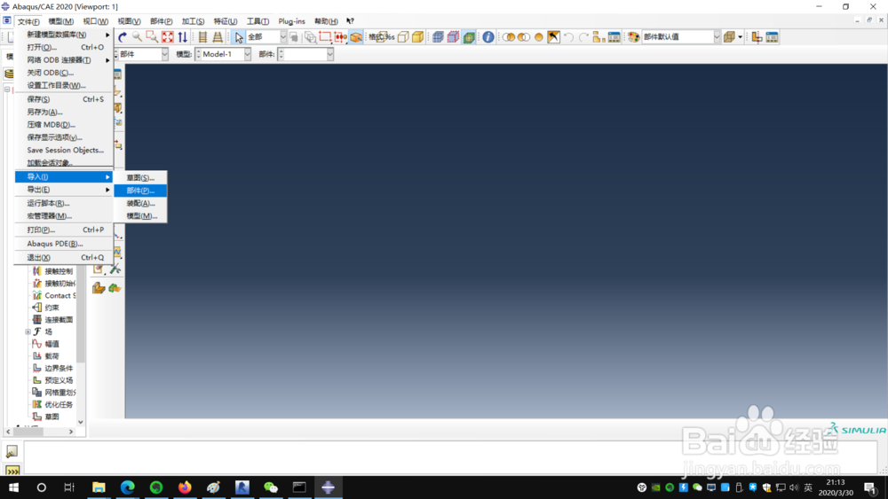The width and height of the screenshot is (888, 499).
Task: Open the 部件 module dropdown
Action: click(x=165, y=54)
